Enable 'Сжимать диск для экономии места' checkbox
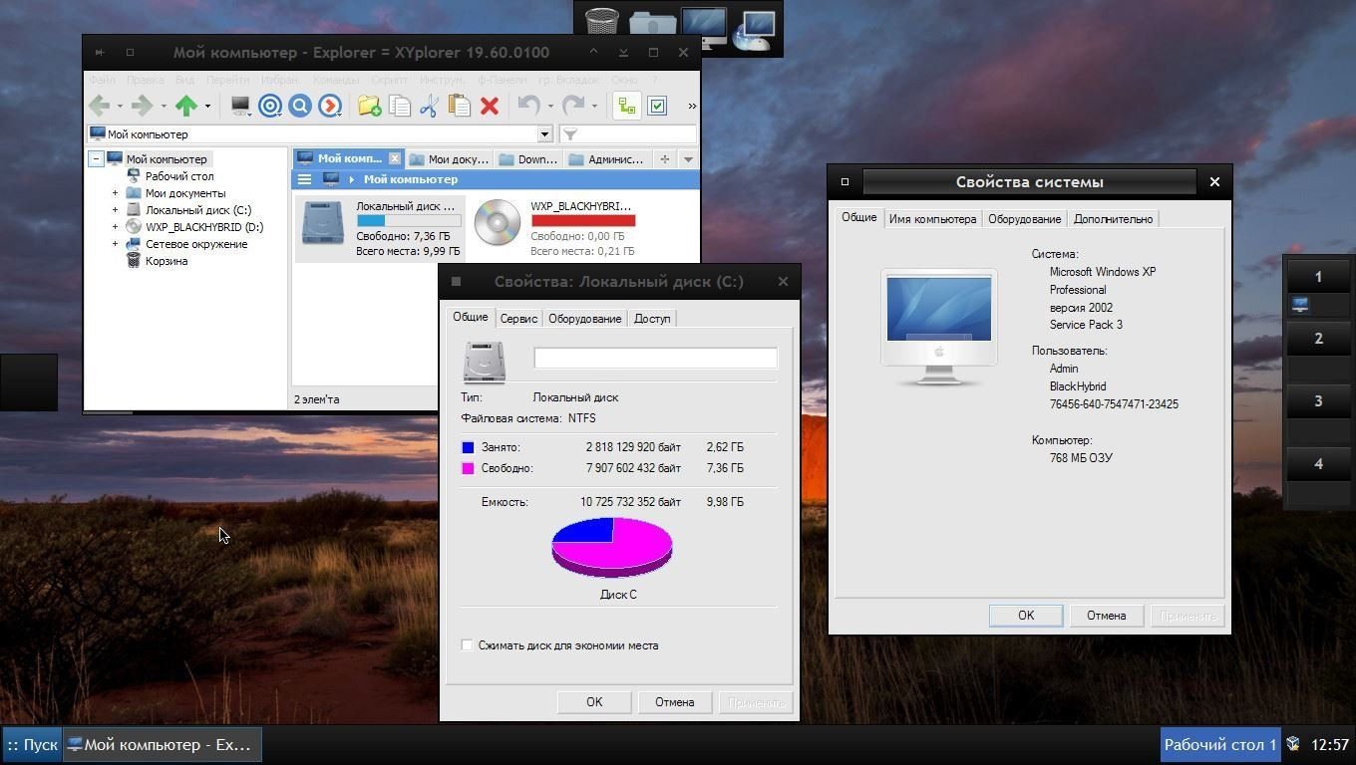The width and height of the screenshot is (1356, 765). [467, 645]
